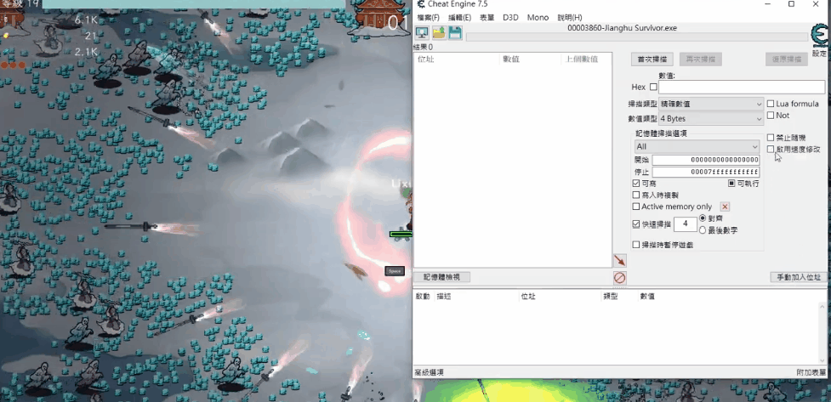
Task: Open the 編輯(E) menu
Action: pos(459,18)
